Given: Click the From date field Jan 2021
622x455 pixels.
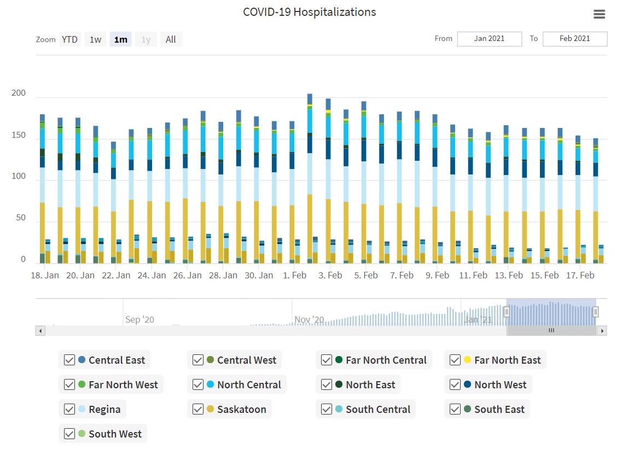Looking at the screenshot, I should click(489, 39).
